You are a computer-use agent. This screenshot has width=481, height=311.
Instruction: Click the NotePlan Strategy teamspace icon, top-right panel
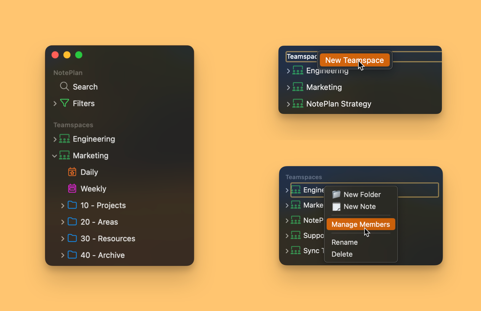(298, 104)
